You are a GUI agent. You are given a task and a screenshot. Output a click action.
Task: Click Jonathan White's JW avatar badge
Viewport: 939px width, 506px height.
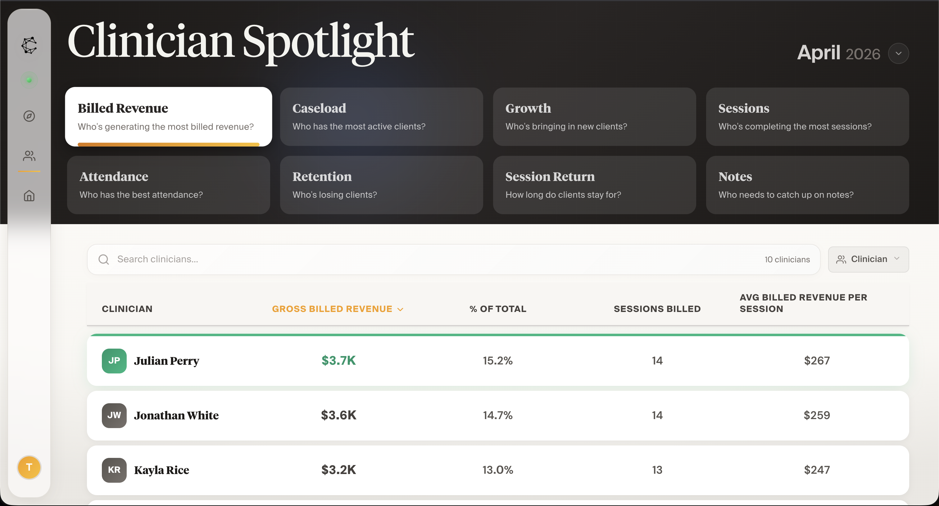(x=114, y=415)
